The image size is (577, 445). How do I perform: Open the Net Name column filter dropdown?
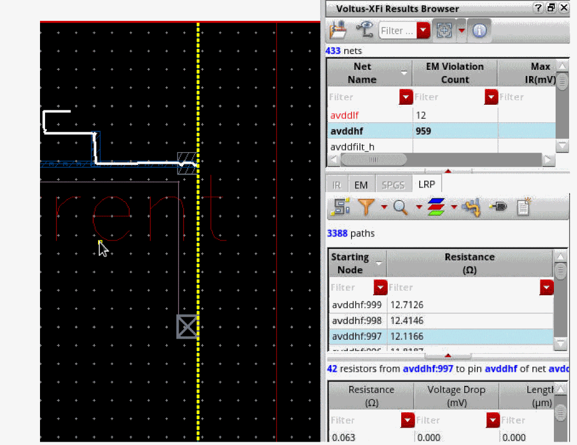(406, 97)
